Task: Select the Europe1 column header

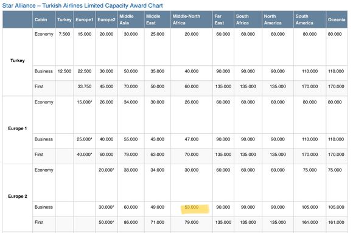Action: point(84,19)
